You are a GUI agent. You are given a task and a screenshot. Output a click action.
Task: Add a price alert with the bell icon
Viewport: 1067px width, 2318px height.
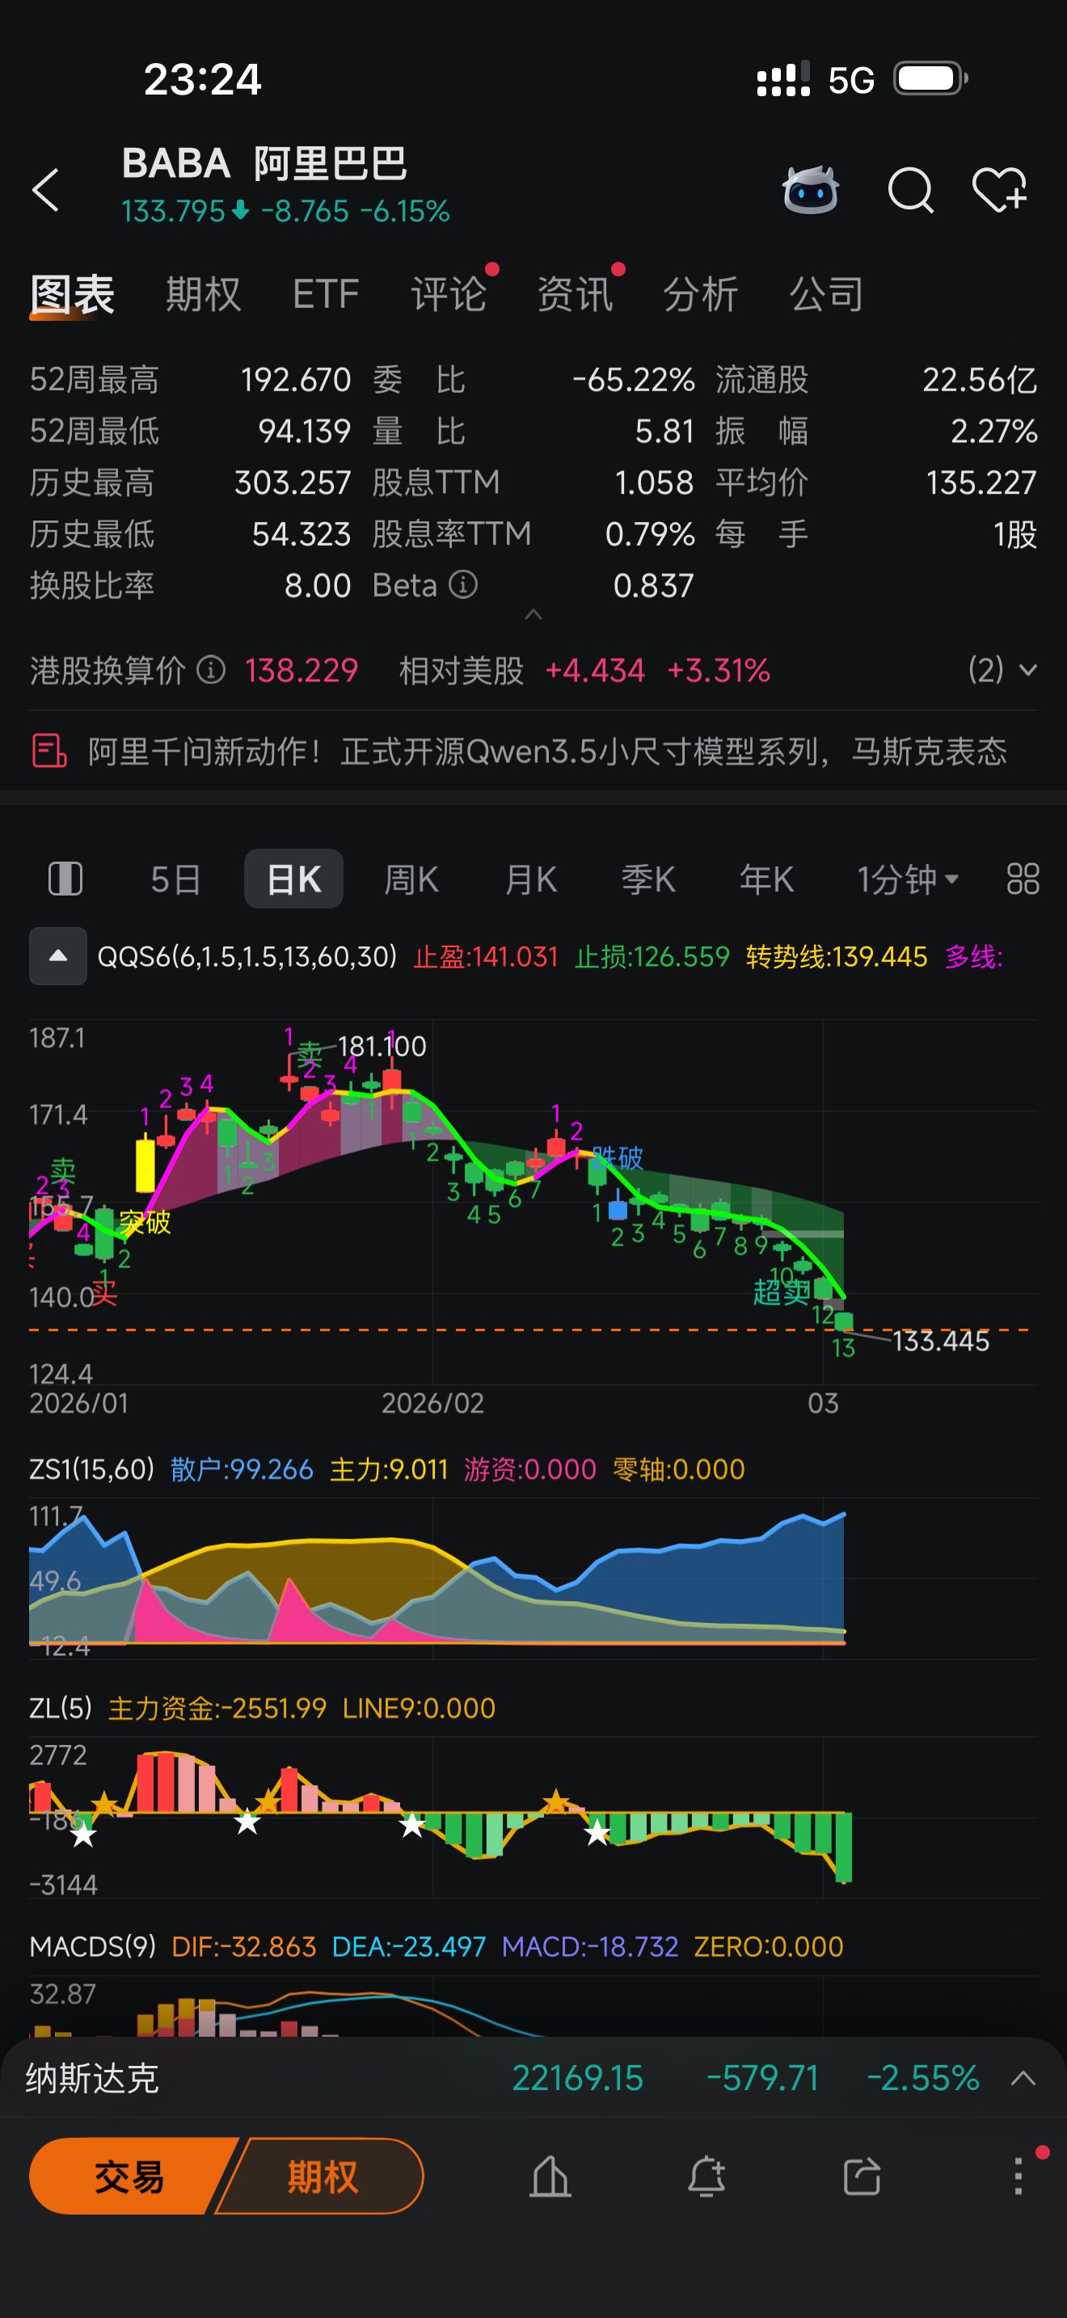click(706, 2176)
